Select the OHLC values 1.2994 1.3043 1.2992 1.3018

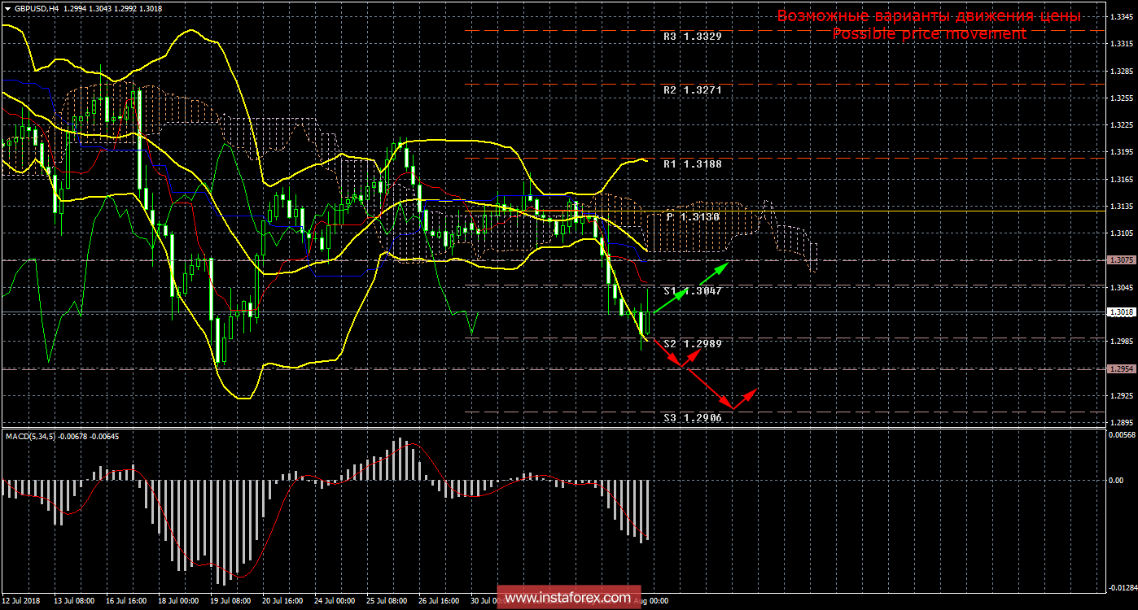(x=112, y=8)
